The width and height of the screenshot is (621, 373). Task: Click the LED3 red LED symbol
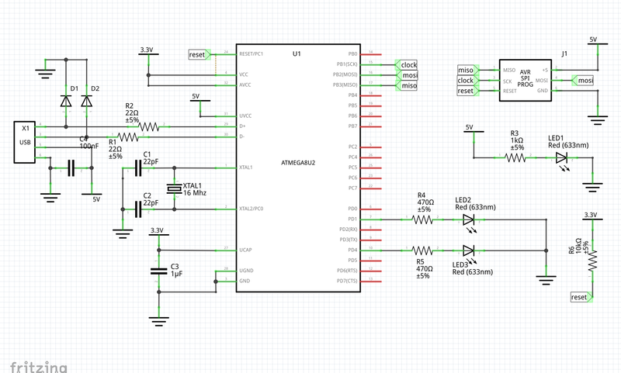pos(468,250)
